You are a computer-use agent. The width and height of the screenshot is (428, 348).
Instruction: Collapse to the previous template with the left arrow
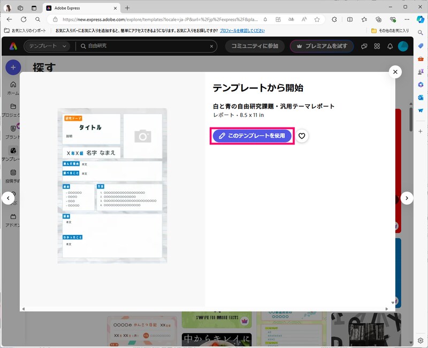coord(8,198)
